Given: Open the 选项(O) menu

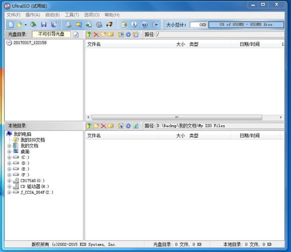Looking at the screenshot, I should tap(92, 15).
